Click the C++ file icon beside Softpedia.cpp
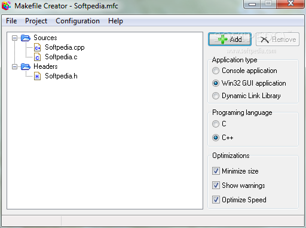306x228 pixels. (x=37, y=47)
